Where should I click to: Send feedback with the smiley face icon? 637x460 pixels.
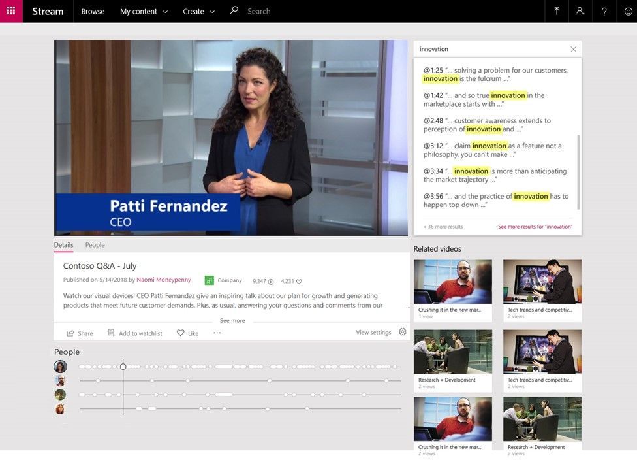[x=628, y=11]
